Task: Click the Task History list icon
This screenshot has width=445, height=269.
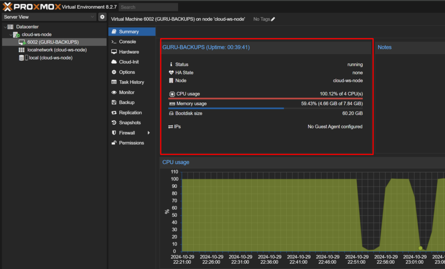Action: (114, 82)
